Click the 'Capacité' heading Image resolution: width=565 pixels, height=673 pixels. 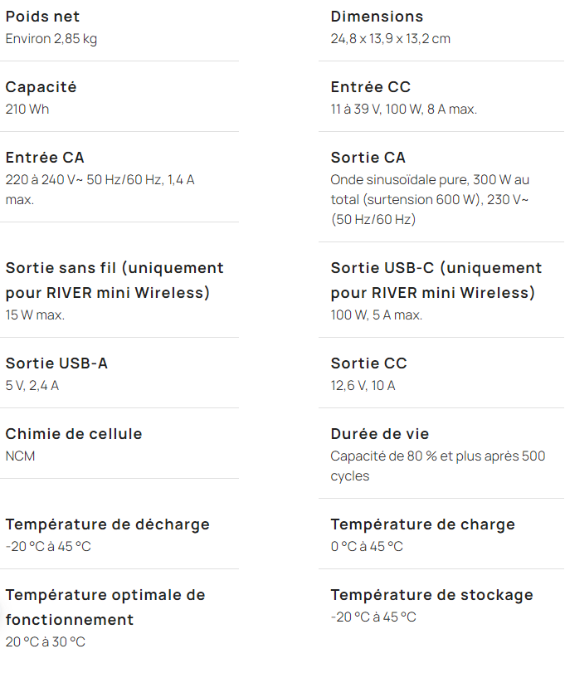coord(41,87)
